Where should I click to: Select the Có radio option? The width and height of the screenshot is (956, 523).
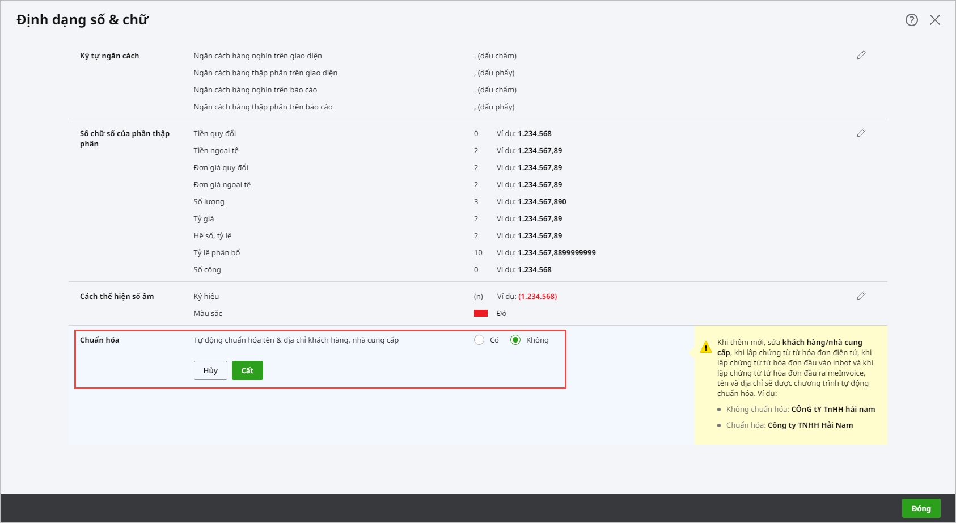coord(479,340)
